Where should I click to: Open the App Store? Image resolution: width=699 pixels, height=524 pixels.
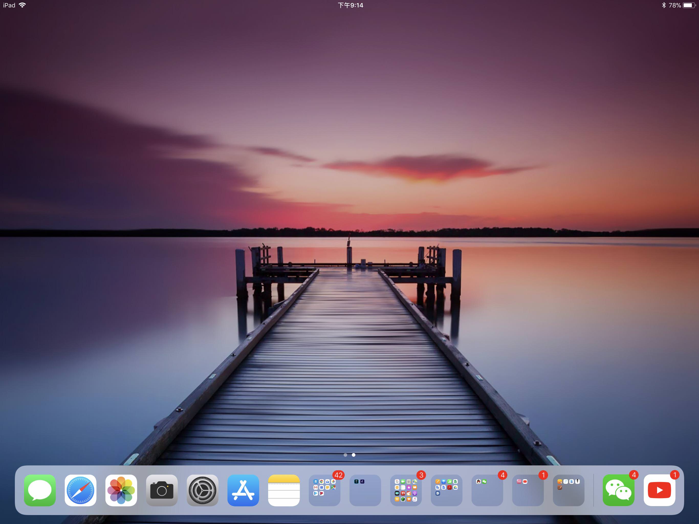pos(243,490)
